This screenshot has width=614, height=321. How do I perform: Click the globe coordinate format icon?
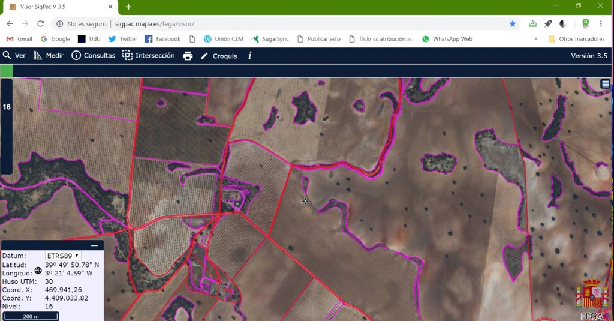pos(38,271)
